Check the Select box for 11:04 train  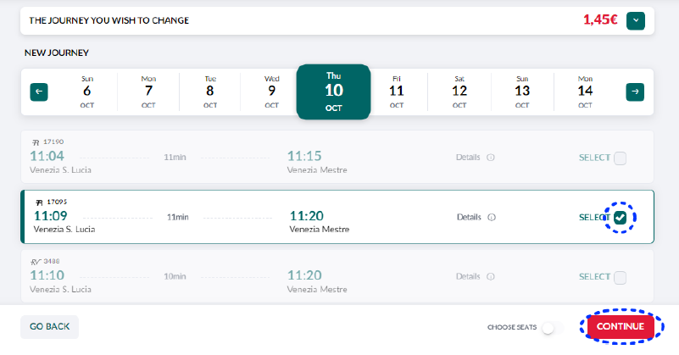pyautogui.click(x=620, y=158)
